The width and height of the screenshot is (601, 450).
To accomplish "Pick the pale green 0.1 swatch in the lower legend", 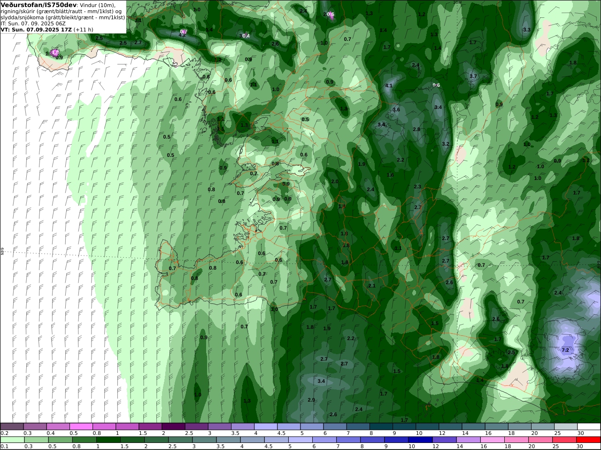I will 12,440.
